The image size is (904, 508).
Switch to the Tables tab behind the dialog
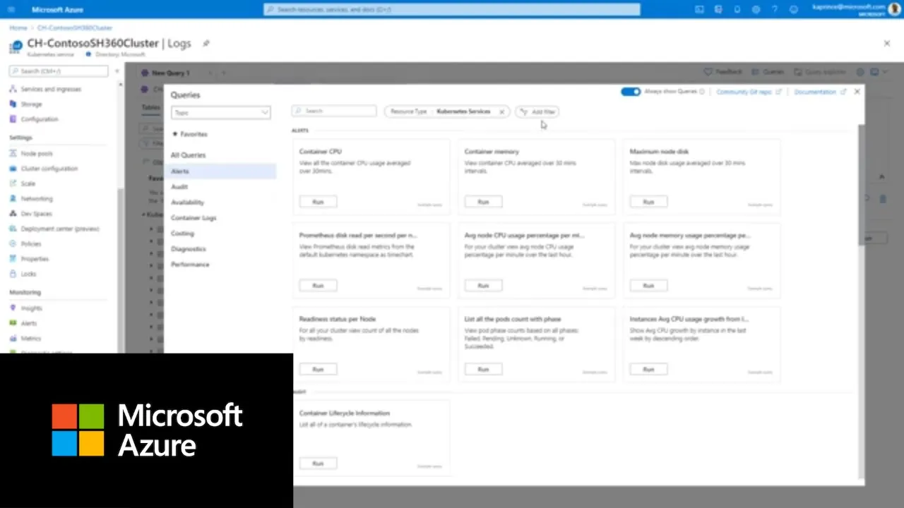(x=150, y=107)
